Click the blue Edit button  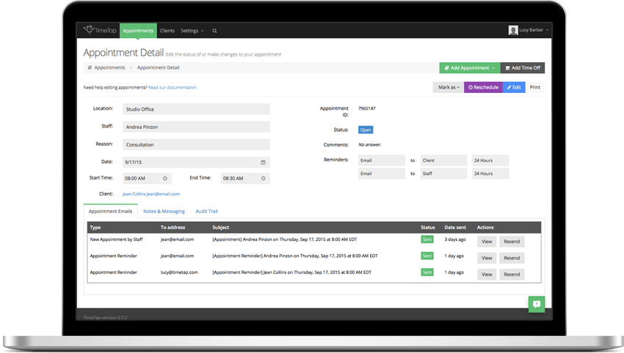pos(514,87)
